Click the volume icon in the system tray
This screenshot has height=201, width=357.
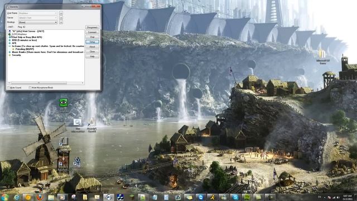tap(338, 198)
